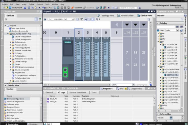Image resolution: width=188 pixels, height=125 pixels.
Task: Open the Options menu
Action: tap(40, 4)
